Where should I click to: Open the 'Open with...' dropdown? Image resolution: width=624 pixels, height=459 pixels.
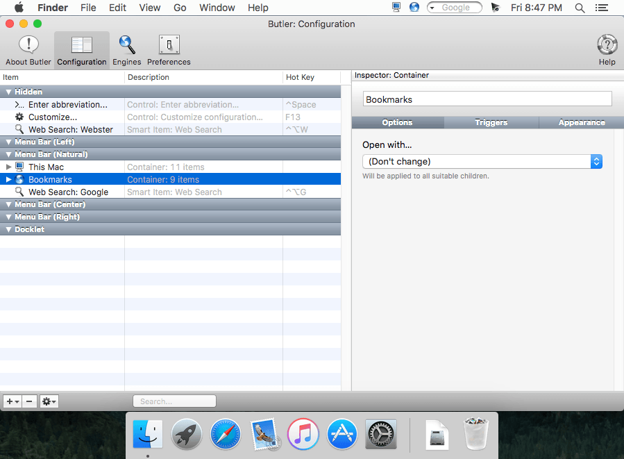(482, 161)
